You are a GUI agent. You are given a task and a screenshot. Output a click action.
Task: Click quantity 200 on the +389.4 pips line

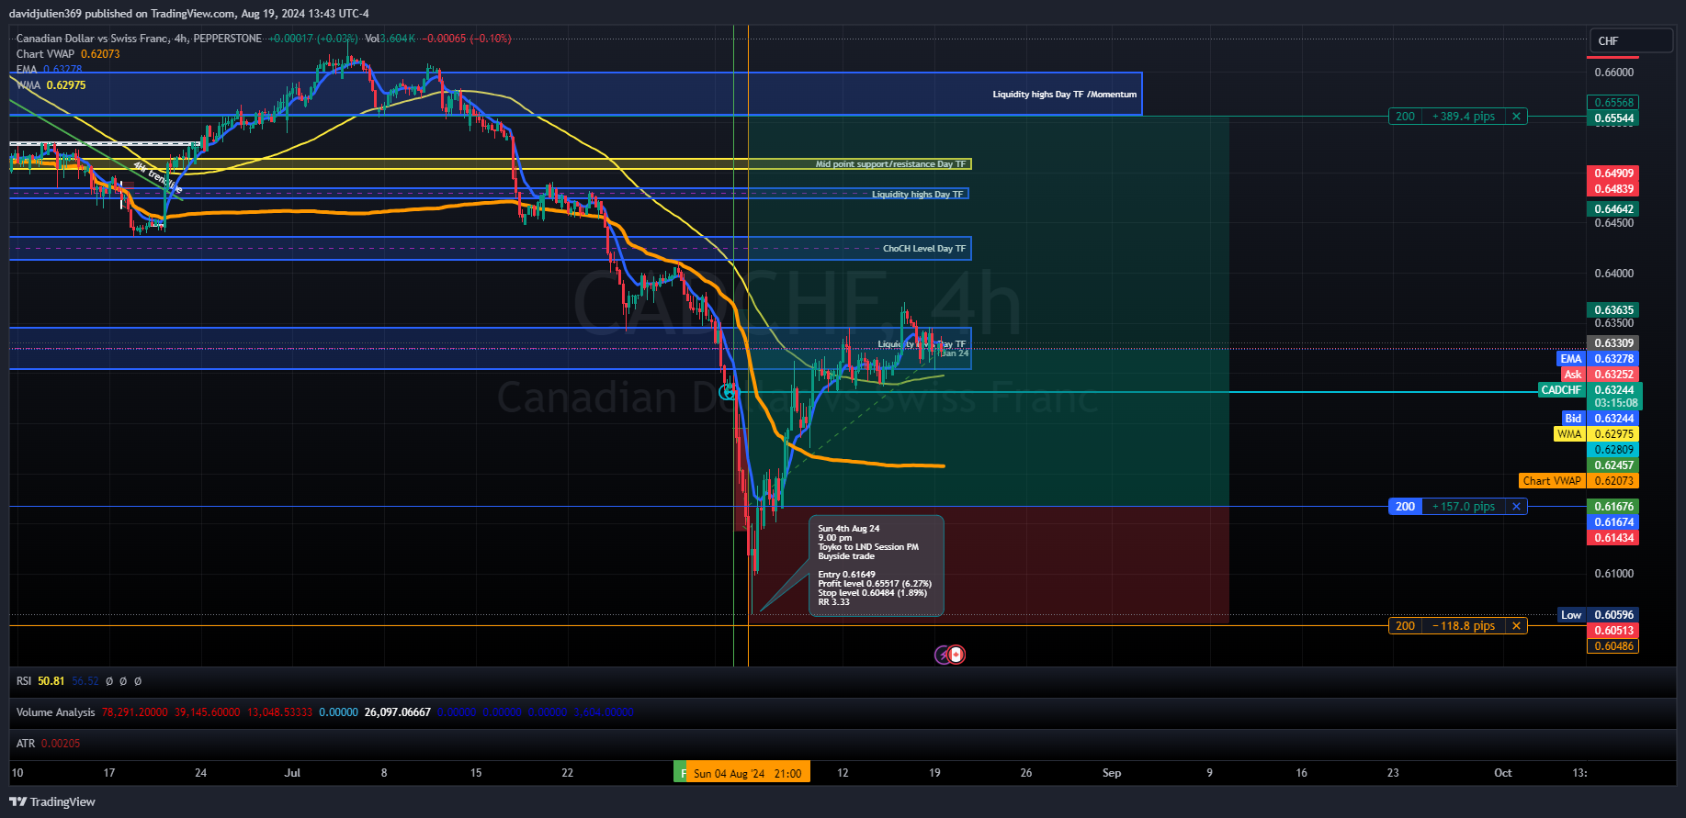pos(1405,117)
